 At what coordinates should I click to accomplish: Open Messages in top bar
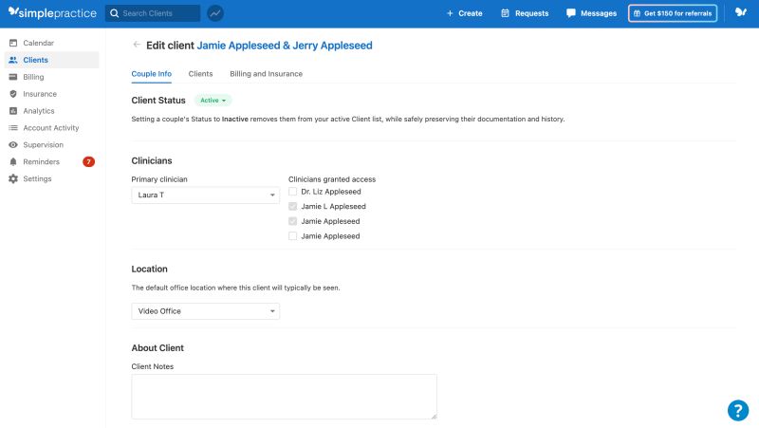point(591,13)
